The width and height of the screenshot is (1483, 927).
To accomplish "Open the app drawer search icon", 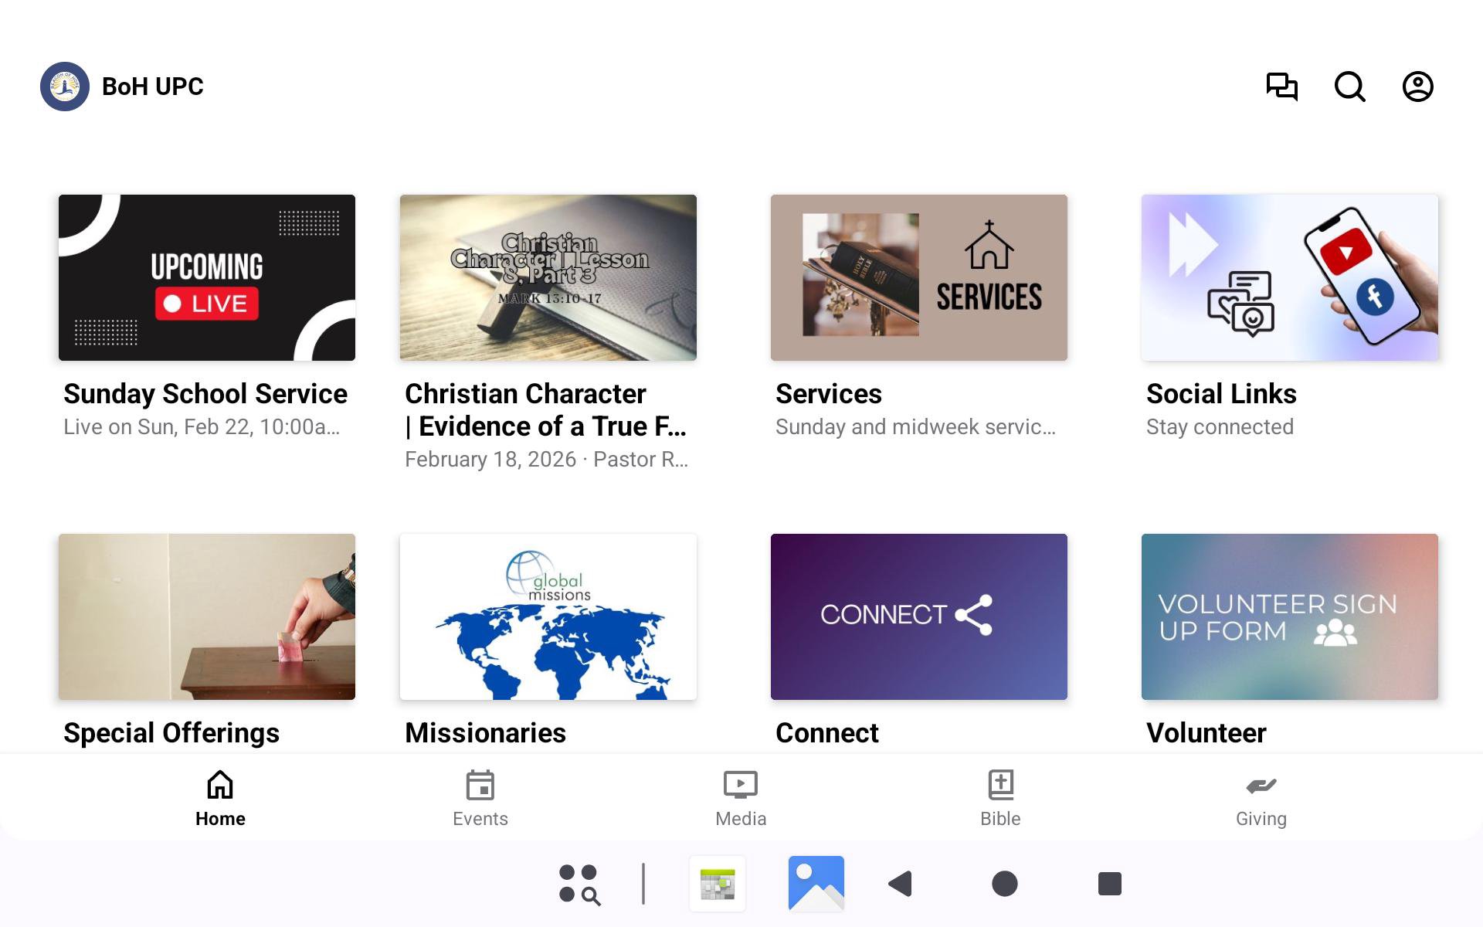I will pyautogui.click(x=579, y=884).
